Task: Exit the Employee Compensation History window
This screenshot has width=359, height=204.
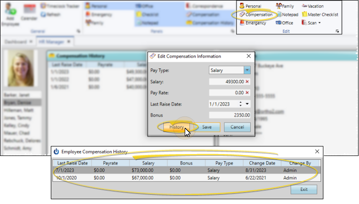Action: [x=303, y=189]
